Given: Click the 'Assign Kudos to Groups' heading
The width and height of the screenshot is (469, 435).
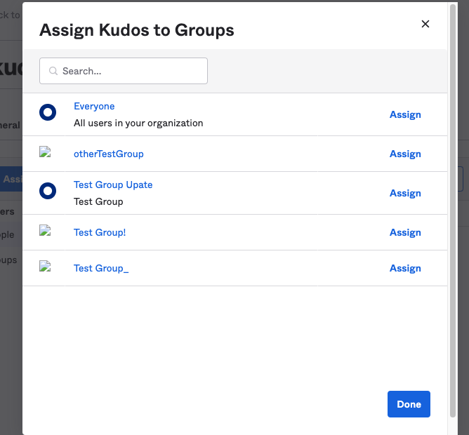Looking at the screenshot, I should pos(137,30).
